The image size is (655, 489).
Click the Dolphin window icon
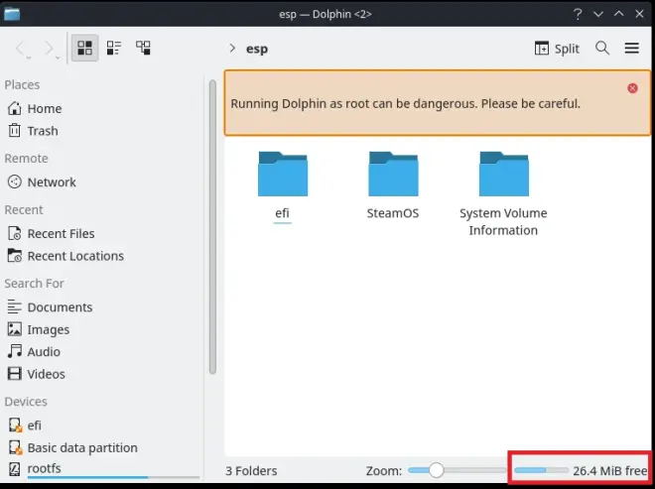tap(12, 14)
